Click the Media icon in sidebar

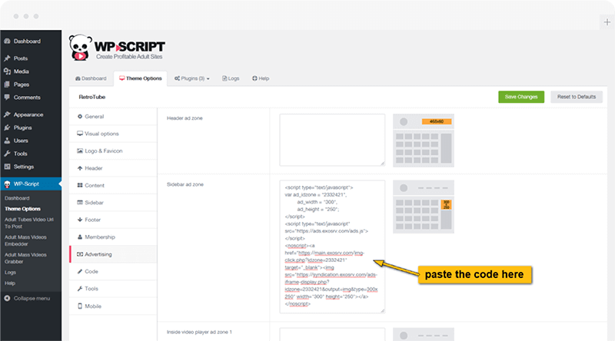pos(7,71)
